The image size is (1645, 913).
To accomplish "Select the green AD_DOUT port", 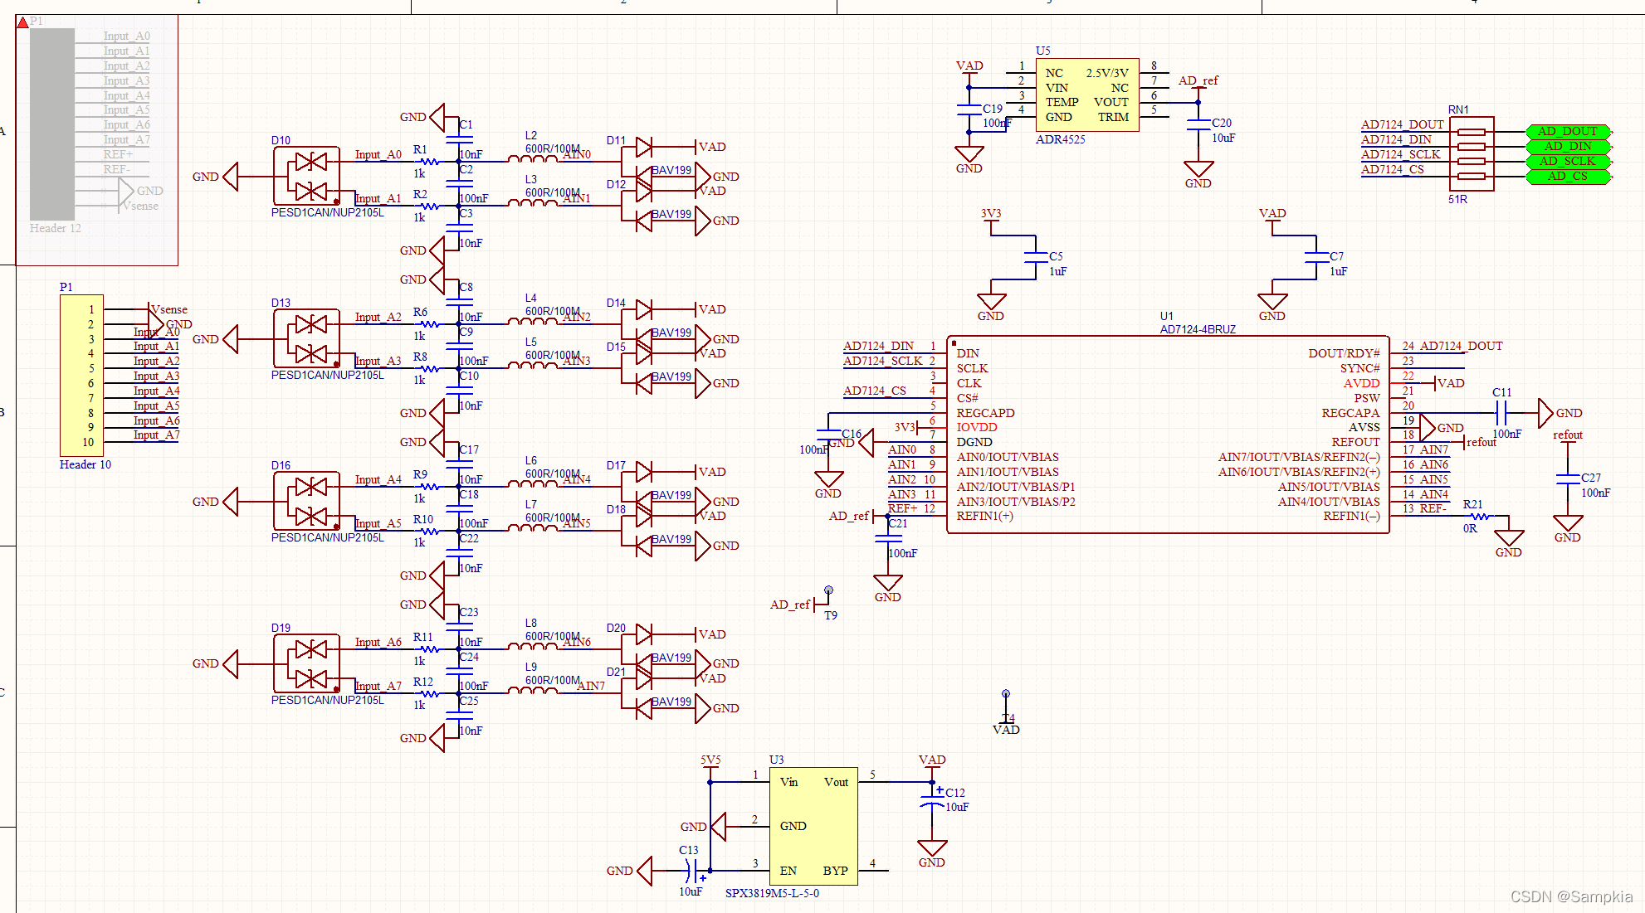I will pos(1567,132).
